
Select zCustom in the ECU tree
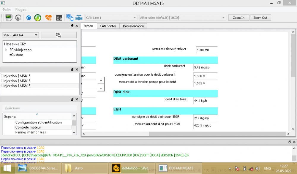pos(16,55)
